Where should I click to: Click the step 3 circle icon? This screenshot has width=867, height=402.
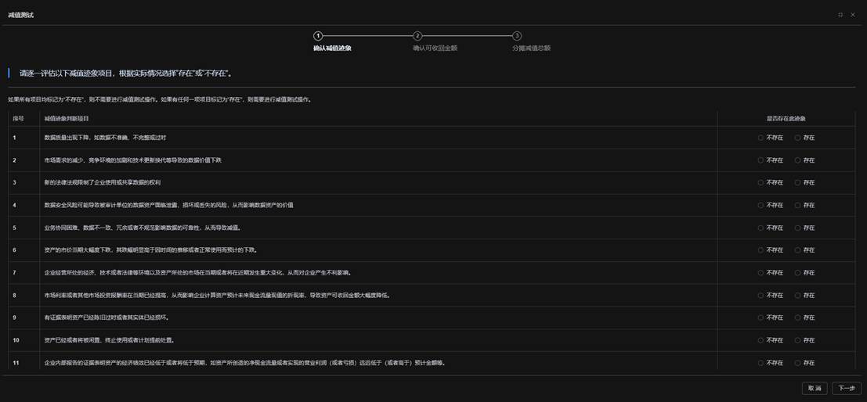(x=517, y=36)
